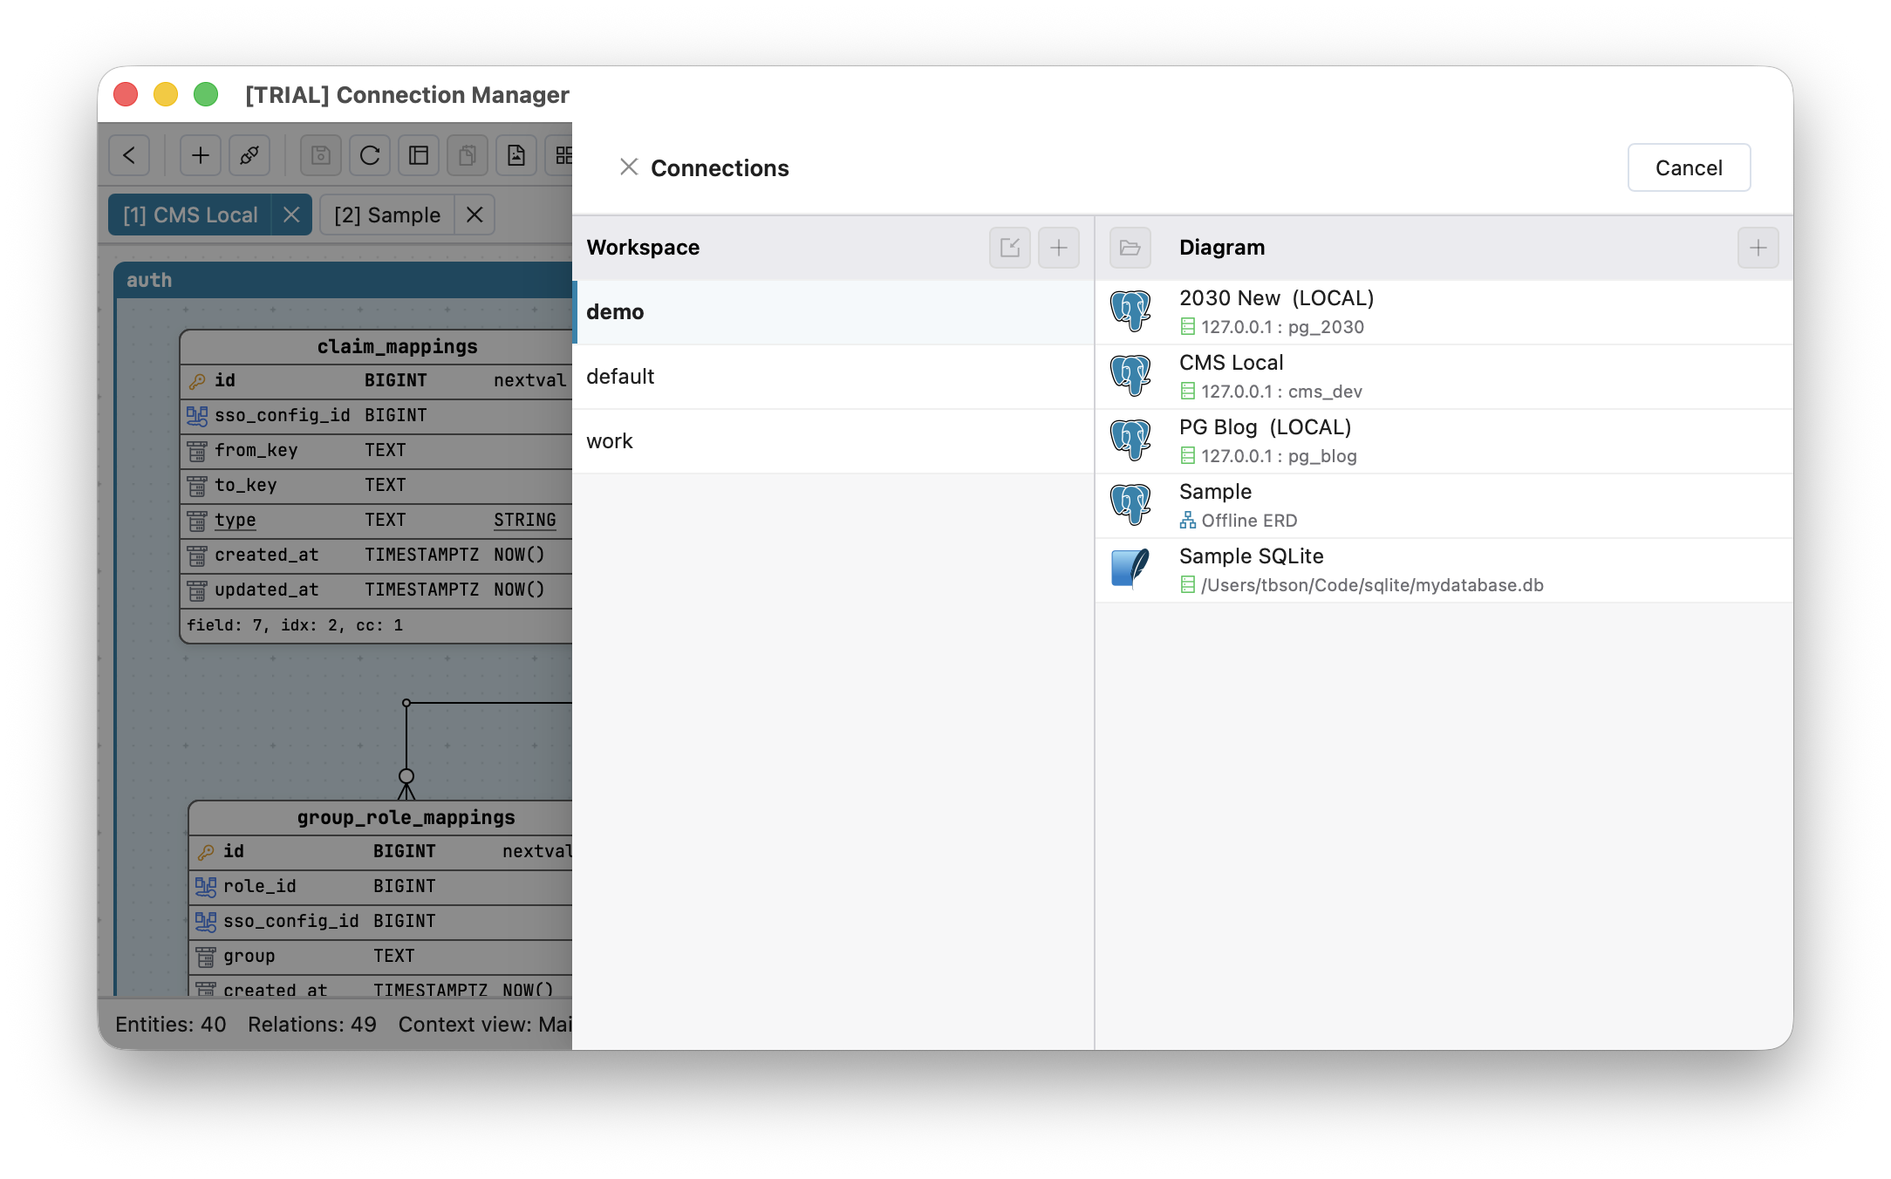Switch to the [2] Sample tab
Image resolution: width=1891 pixels, height=1179 pixels.
coord(387,215)
